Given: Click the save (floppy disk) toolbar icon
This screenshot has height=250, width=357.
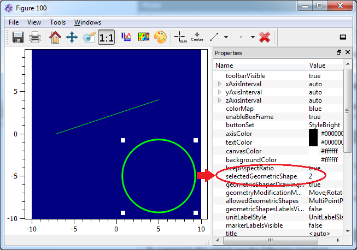Looking at the screenshot, I should tap(18, 37).
